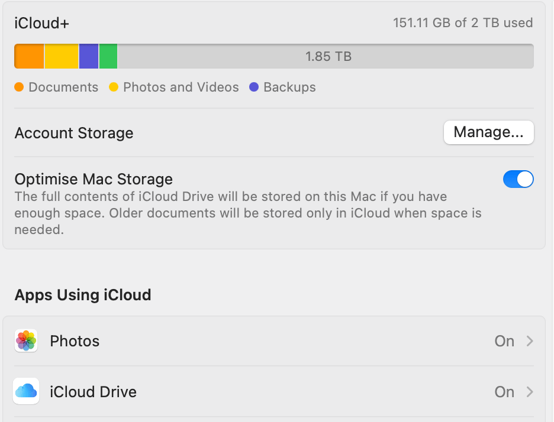
Task: Expand iCloud Drive settings via its chevron
Action: (x=530, y=392)
